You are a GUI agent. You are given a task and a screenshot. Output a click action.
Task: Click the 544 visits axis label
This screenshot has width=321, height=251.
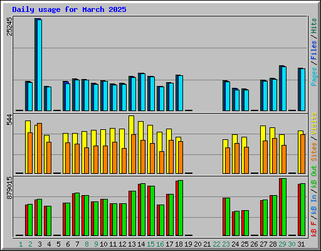9,120
